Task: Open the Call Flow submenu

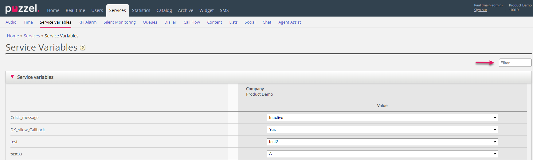Action: point(192,22)
